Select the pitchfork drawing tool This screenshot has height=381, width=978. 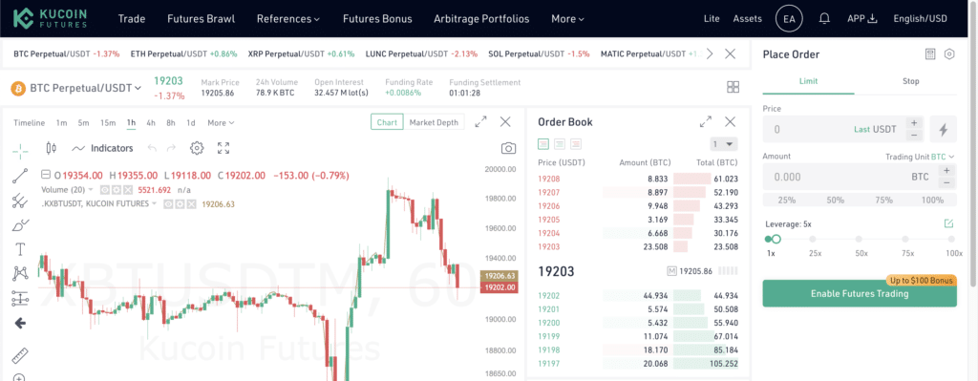click(20, 201)
